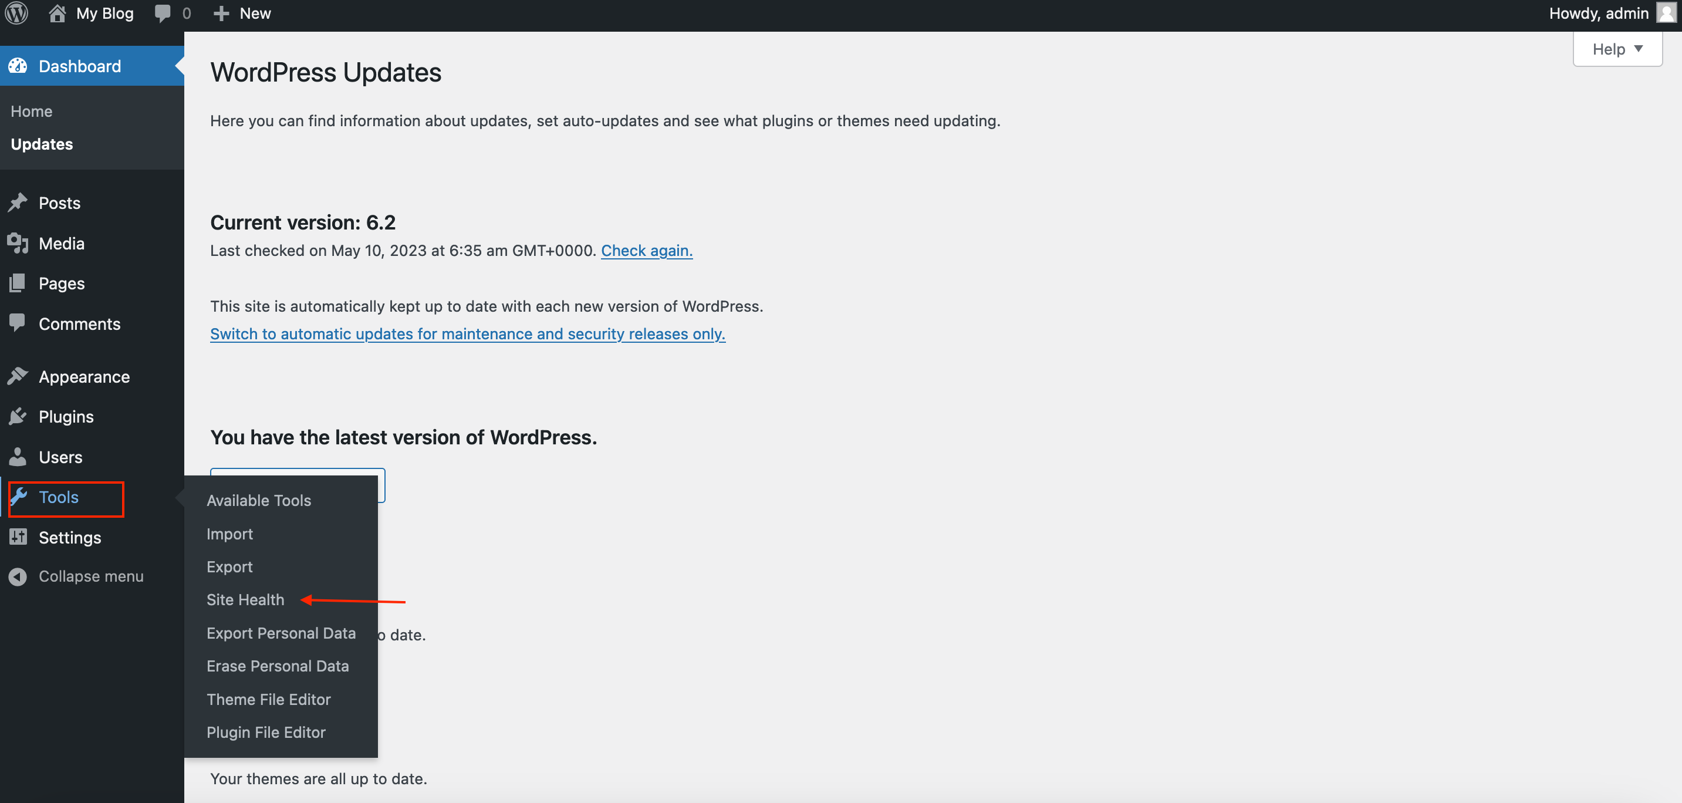Select Import from Tools flyout
This screenshot has width=1682, height=803.
(230, 534)
